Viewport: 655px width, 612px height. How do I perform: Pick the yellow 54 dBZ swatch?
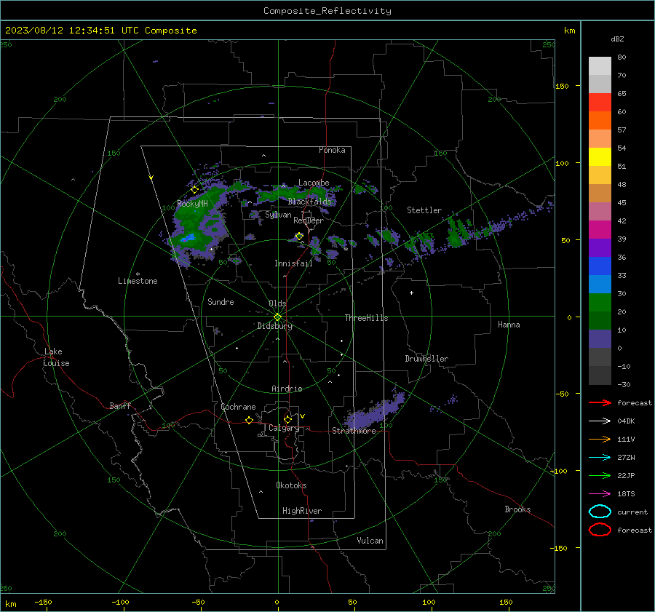(600, 156)
